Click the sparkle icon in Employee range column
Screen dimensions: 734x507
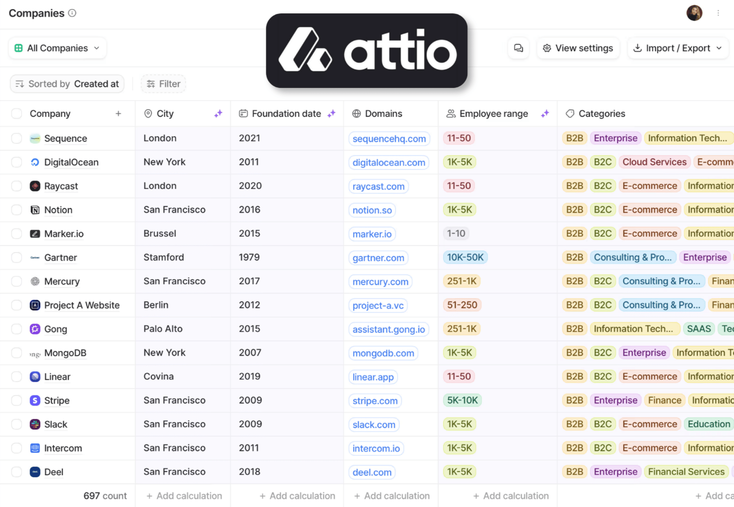545,114
